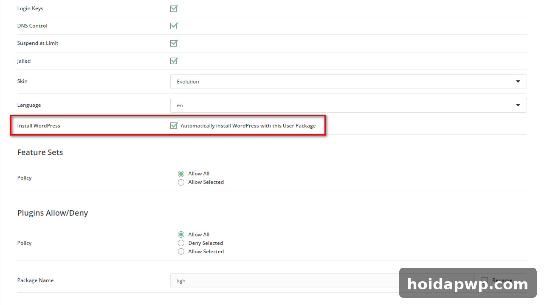Select Allow All under Feature Sets policy
This screenshot has width=544, height=305.
tap(181, 174)
